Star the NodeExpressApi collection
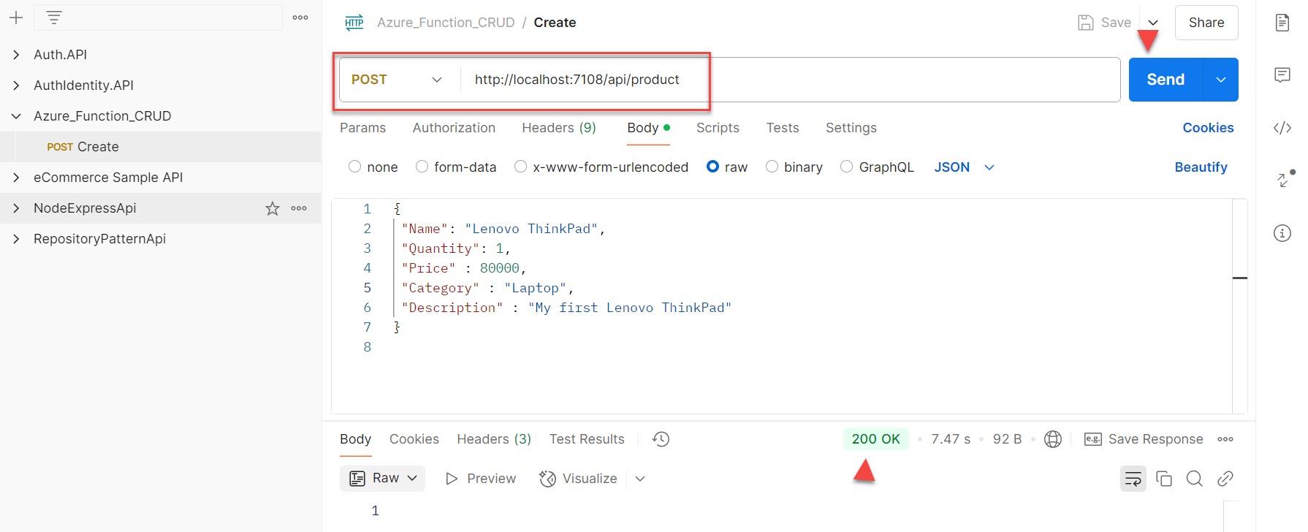The height and width of the screenshot is (532, 1308). [x=273, y=208]
